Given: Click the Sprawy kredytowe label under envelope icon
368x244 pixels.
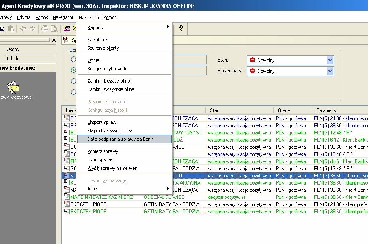Looking at the screenshot, I should coord(16,97).
